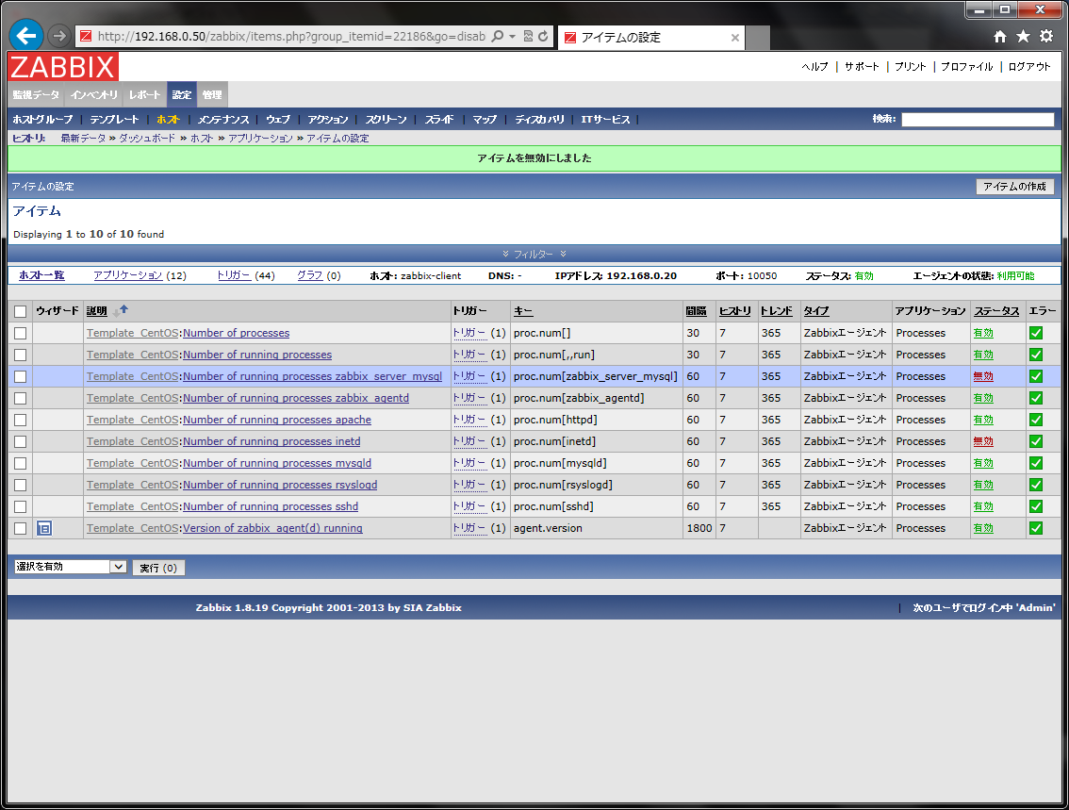Screen dimensions: 1069x810
Task: Click the プロファイル link
Action: click(967, 67)
